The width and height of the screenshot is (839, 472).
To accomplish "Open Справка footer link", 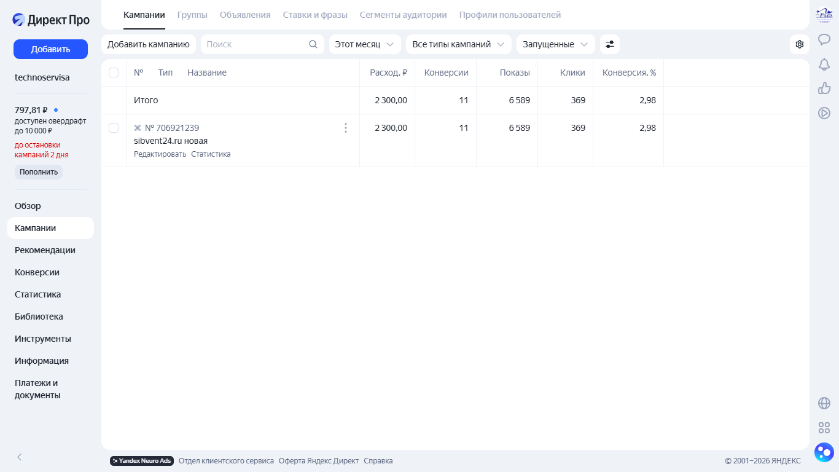I will coord(378,461).
